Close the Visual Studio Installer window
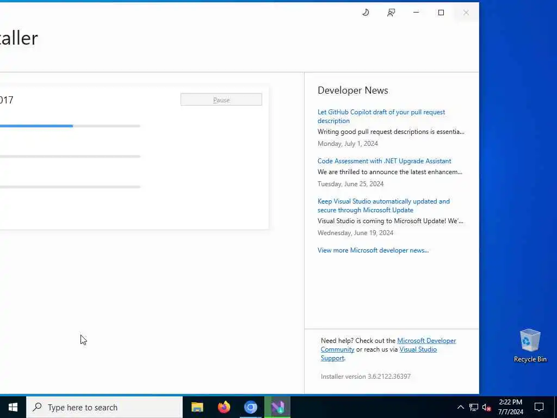The image size is (557, 418). tap(466, 13)
